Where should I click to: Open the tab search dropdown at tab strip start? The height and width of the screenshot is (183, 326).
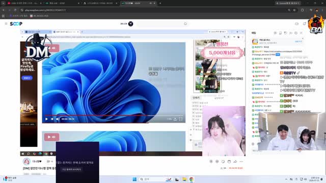[x=3, y=3]
